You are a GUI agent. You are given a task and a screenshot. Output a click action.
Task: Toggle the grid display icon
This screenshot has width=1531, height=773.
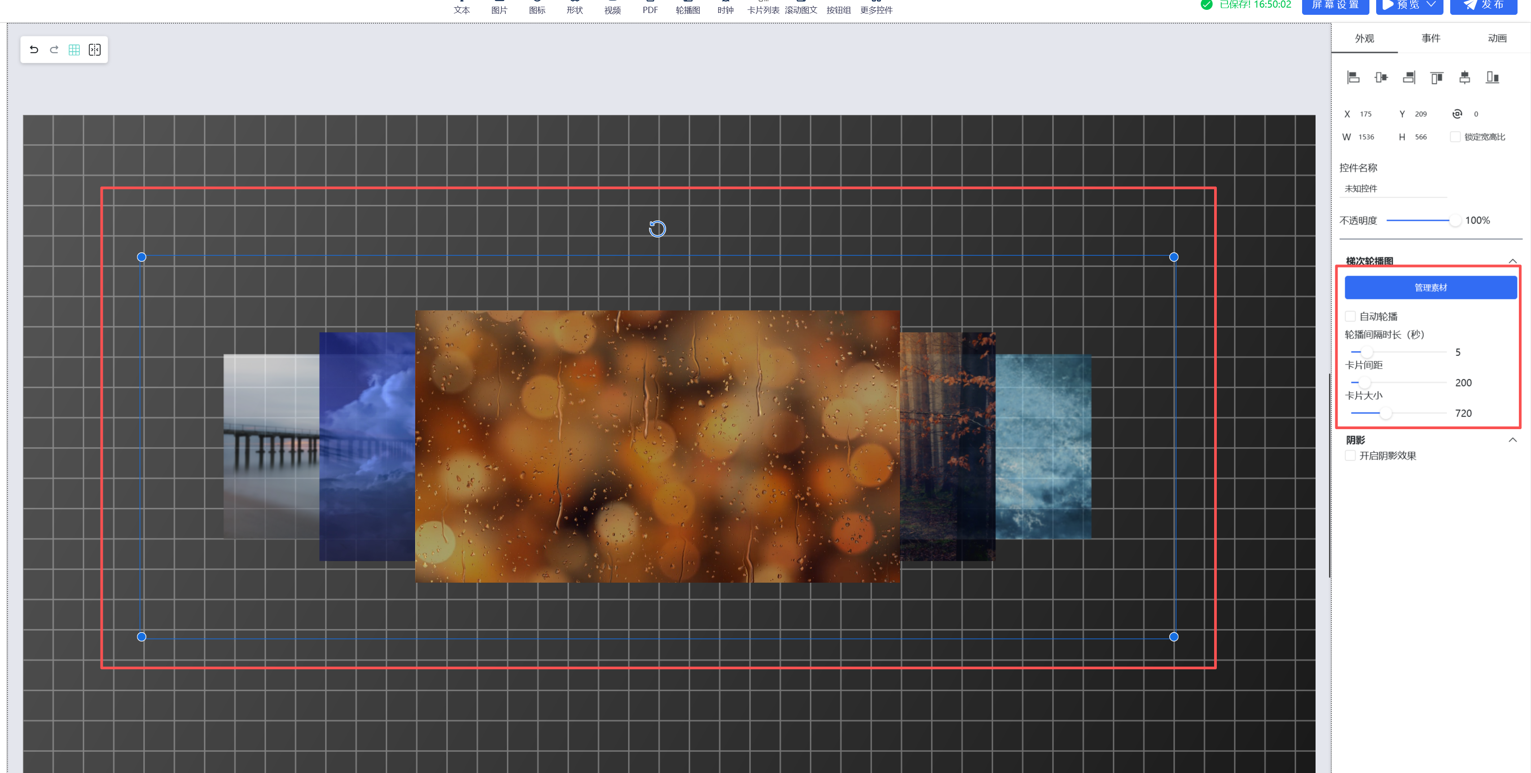point(75,50)
